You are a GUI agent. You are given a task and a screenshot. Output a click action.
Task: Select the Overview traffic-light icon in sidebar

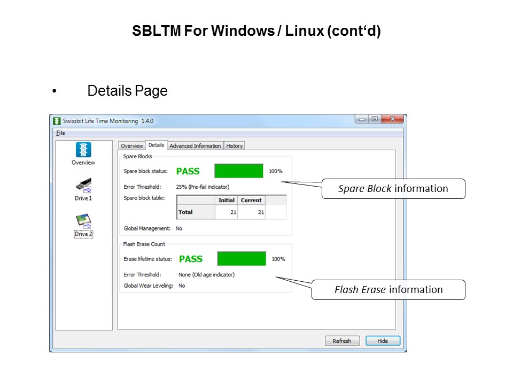coord(83,150)
